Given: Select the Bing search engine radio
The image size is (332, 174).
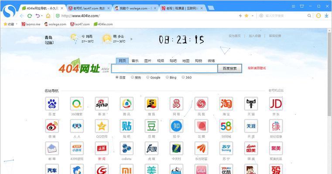Looking at the screenshot, I should click(x=167, y=77).
